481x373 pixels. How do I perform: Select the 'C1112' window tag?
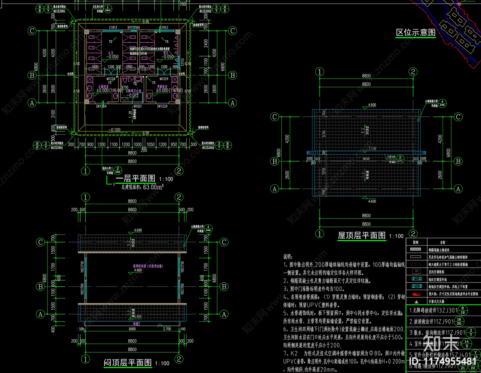[x=182, y=62]
